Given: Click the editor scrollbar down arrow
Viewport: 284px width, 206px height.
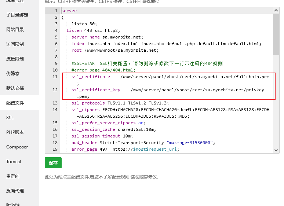Looking at the screenshot, I should click(x=276, y=150).
